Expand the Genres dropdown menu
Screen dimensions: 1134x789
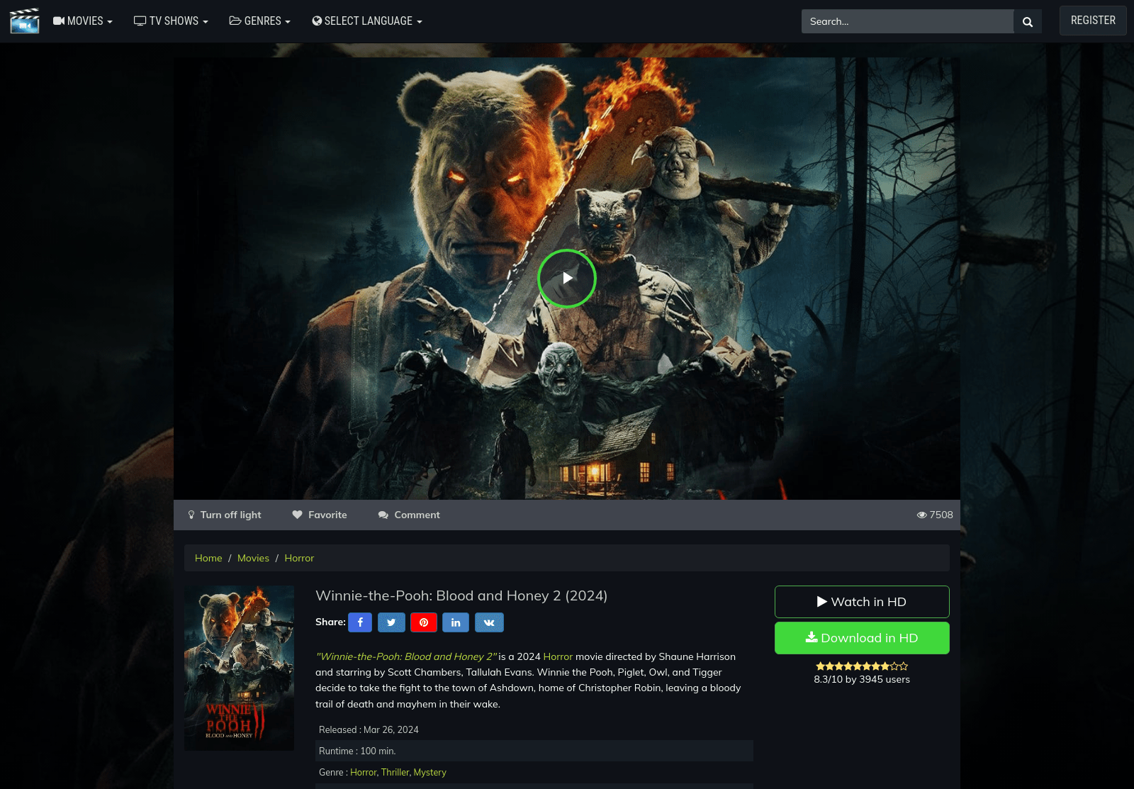260,21
